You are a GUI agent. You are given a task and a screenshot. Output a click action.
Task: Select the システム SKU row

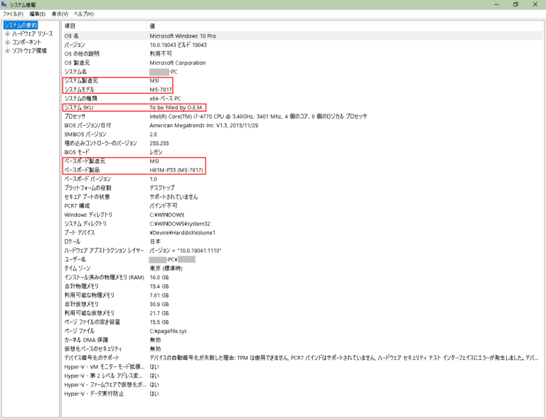pyautogui.click(x=79, y=107)
